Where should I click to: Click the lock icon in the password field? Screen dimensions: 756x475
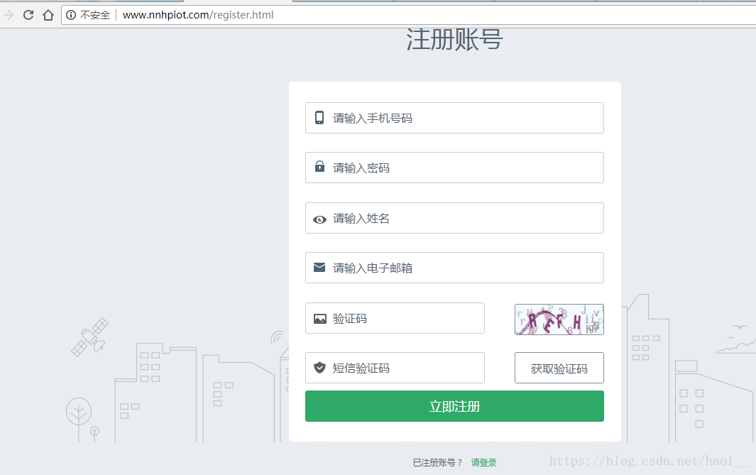[318, 168]
